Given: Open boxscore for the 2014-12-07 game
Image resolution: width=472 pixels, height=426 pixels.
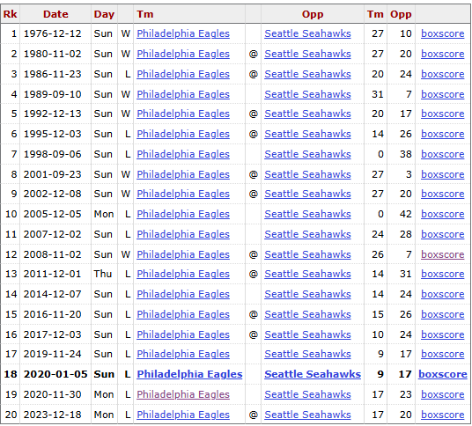Looking at the screenshot, I should click(x=442, y=294).
